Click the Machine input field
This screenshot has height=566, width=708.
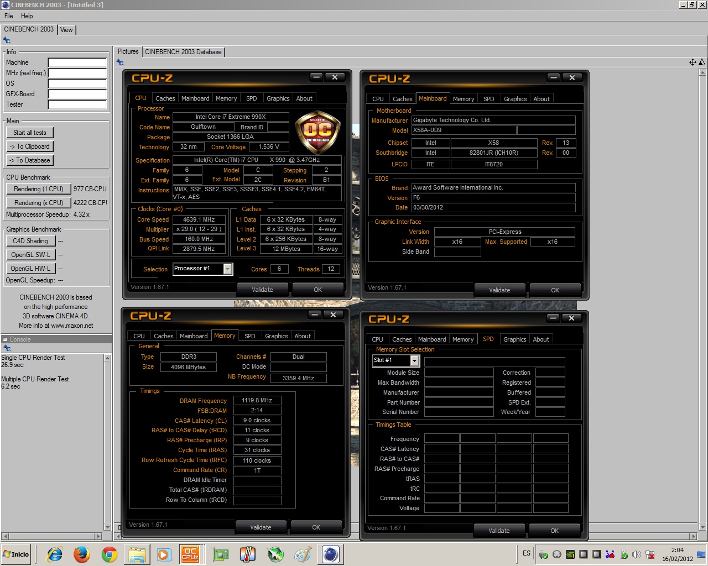[x=77, y=62]
